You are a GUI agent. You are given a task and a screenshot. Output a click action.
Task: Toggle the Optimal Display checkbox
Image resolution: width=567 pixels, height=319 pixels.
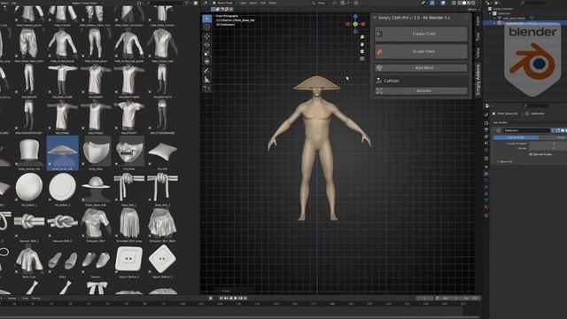point(531,154)
